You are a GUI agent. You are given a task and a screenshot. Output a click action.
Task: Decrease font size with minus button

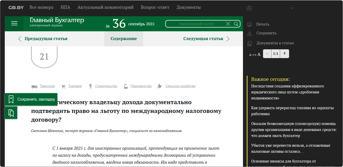coord(267,54)
